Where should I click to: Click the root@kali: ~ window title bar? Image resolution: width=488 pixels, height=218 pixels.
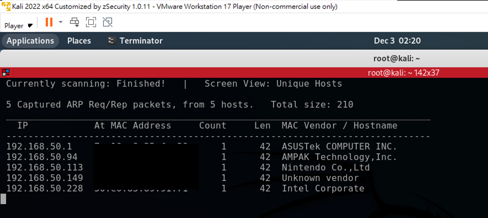(x=397, y=58)
